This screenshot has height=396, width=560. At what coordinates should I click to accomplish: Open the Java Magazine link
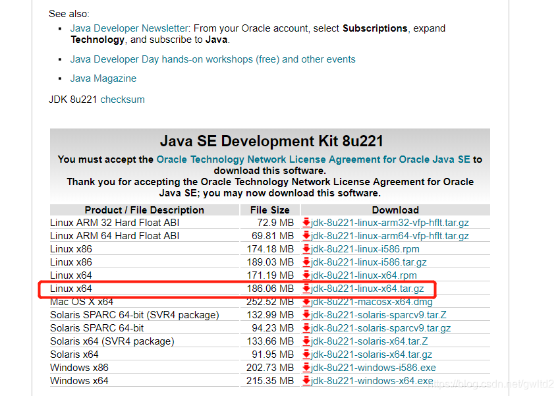click(x=103, y=78)
